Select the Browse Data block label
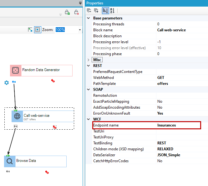 tap(26, 161)
